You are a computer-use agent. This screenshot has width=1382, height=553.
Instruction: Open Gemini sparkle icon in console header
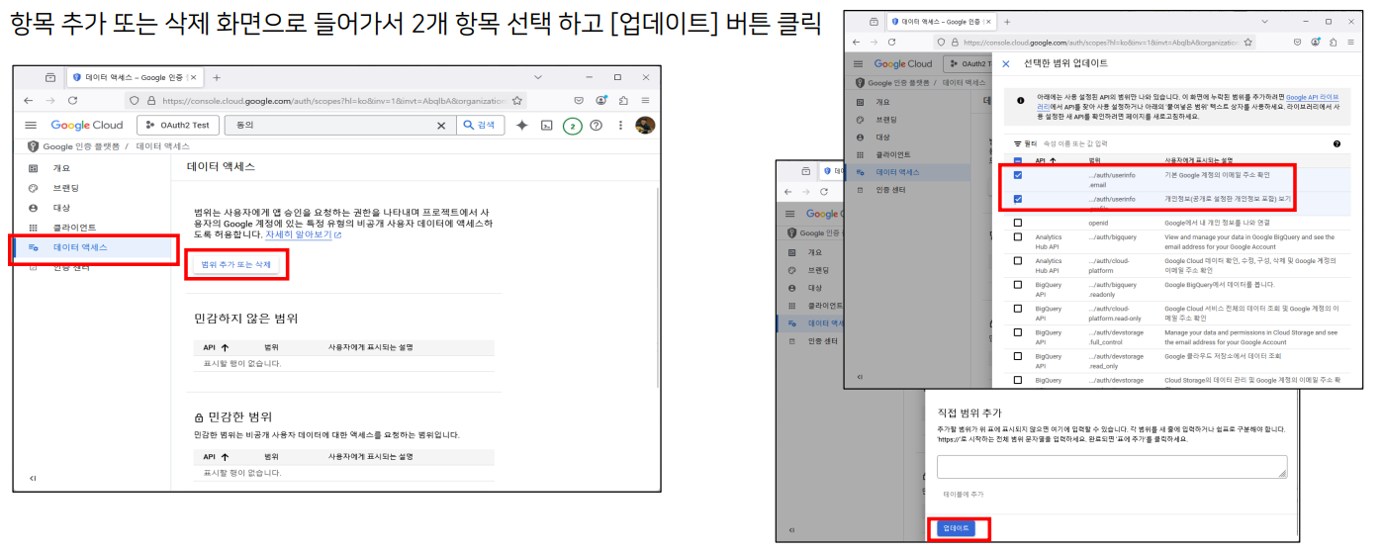[522, 126]
